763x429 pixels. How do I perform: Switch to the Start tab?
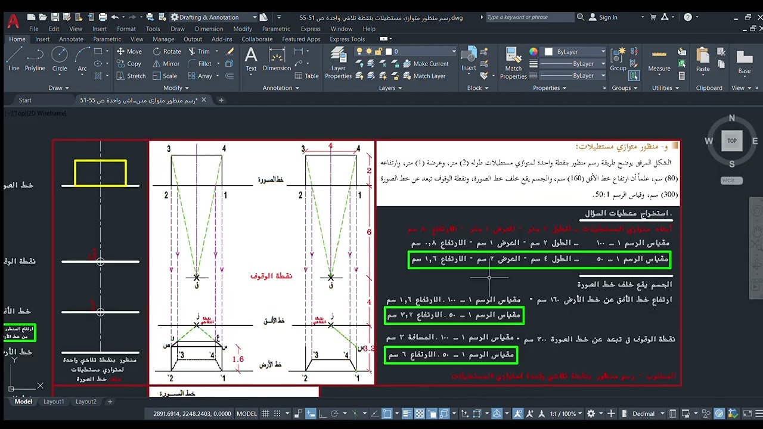[25, 100]
